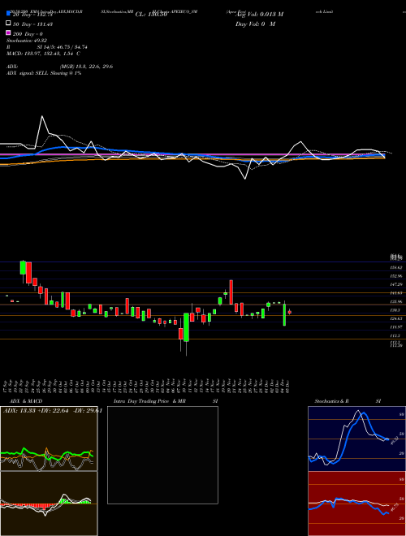Click the magenta 200 Day legend swatch
The image size is (406, 536).
click(8, 33)
